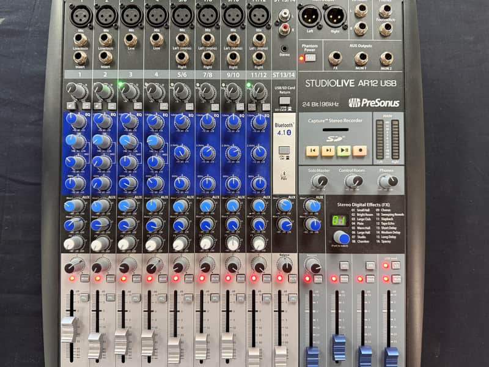Turn channel 7/8 mid EQ knob
The image size is (489, 367).
[x=207, y=154]
